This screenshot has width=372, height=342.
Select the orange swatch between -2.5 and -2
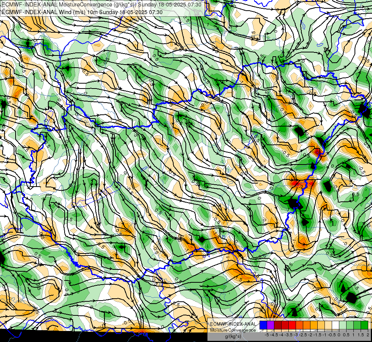pos(307,325)
